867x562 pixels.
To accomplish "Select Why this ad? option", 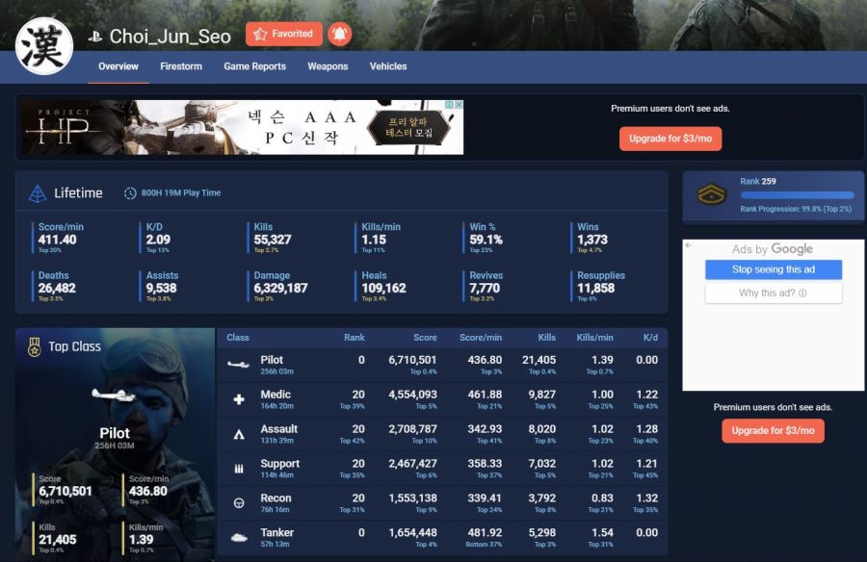I will point(773,293).
